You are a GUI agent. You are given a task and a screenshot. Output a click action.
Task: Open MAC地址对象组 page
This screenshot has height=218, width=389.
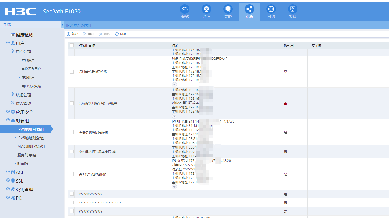31,146
